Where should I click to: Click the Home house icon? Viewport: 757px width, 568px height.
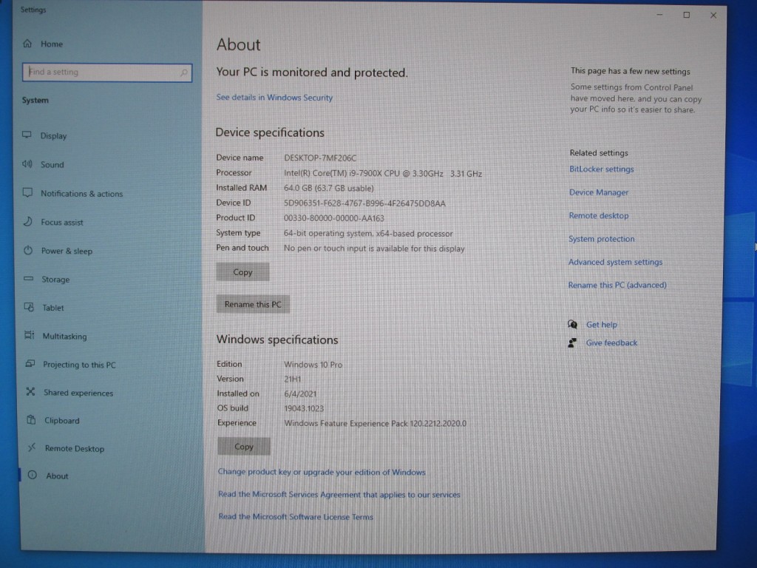[27, 44]
